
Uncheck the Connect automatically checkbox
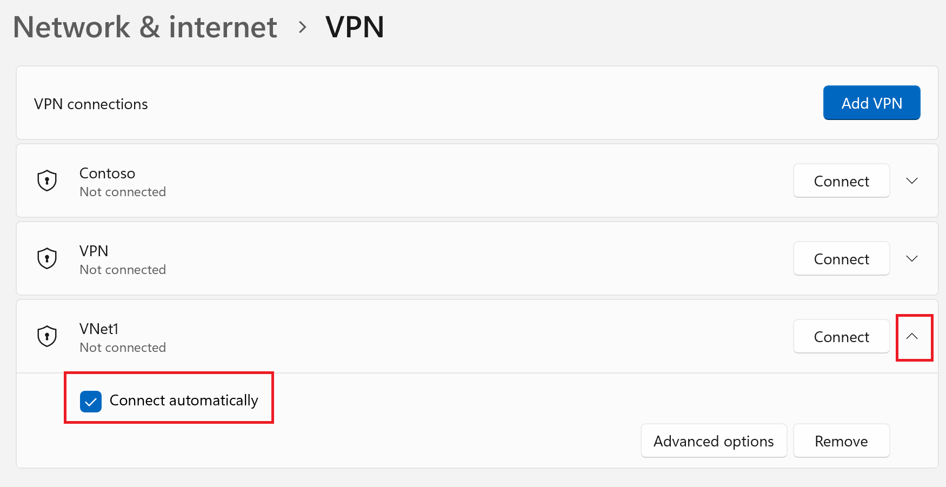[91, 401]
